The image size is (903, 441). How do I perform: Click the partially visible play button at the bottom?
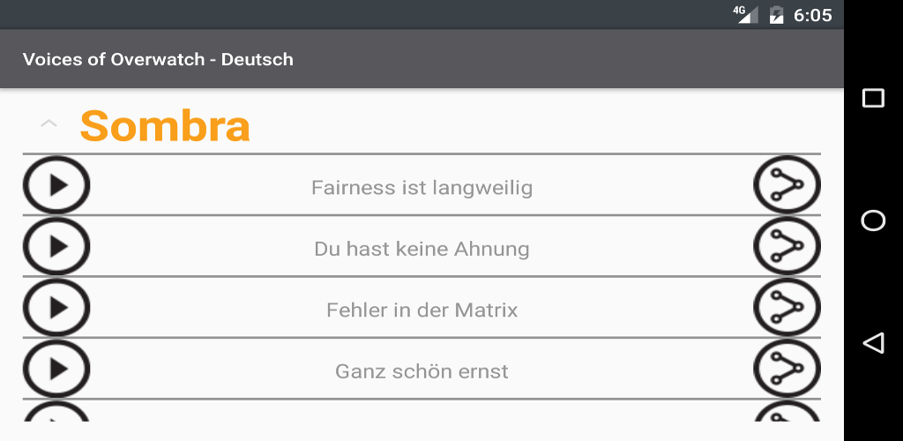[56, 412]
